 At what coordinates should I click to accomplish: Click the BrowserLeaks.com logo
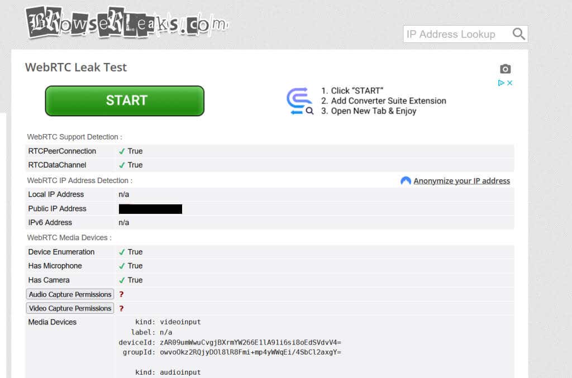[126, 23]
